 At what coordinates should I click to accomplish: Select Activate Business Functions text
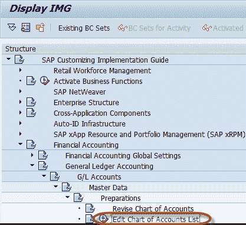98,81
